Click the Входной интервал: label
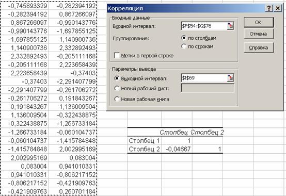Screen dimensions: 286x196 (x=134, y=26)
